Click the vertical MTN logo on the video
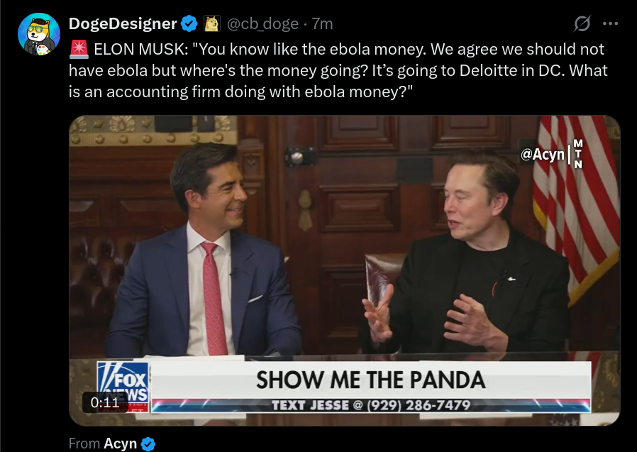Image resolution: width=637 pixels, height=452 pixels. pyautogui.click(x=577, y=154)
